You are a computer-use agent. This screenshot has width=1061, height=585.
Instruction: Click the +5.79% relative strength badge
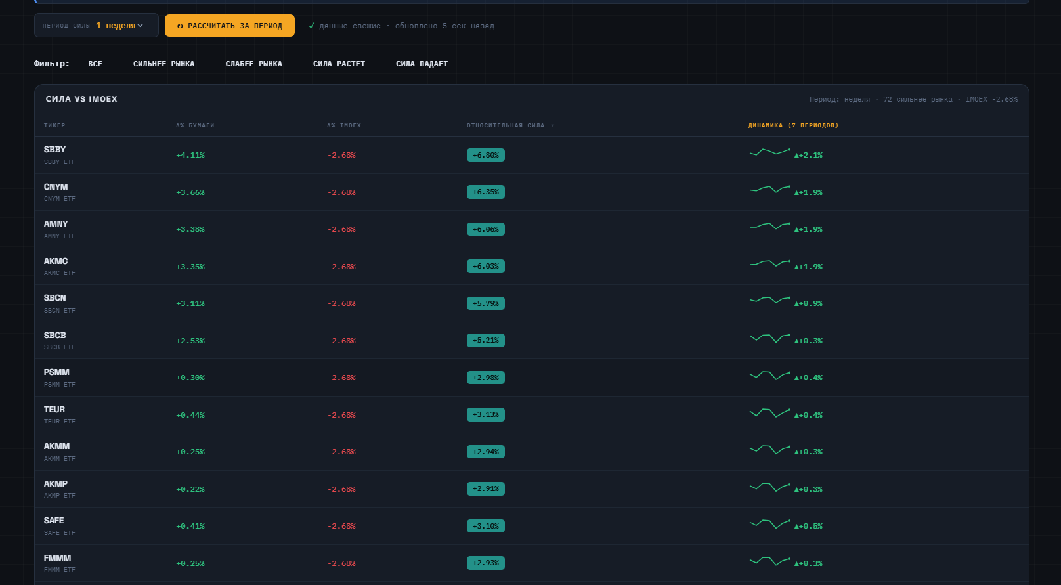coord(486,303)
